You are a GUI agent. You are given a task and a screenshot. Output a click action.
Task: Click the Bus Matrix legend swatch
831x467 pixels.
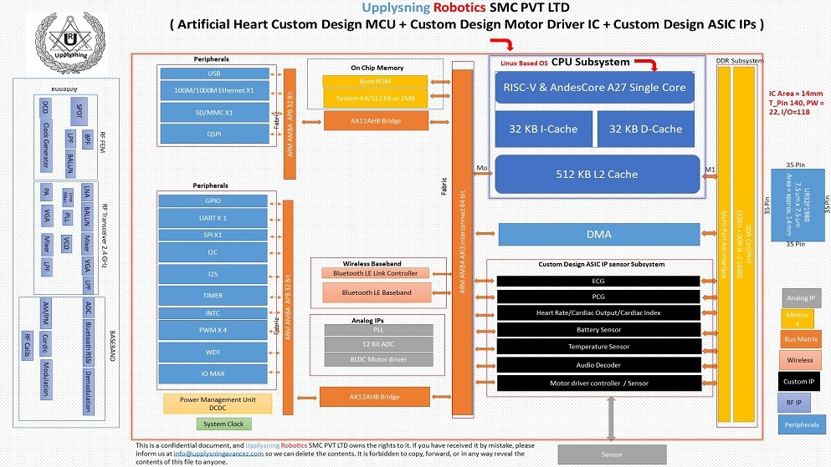pos(801,339)
